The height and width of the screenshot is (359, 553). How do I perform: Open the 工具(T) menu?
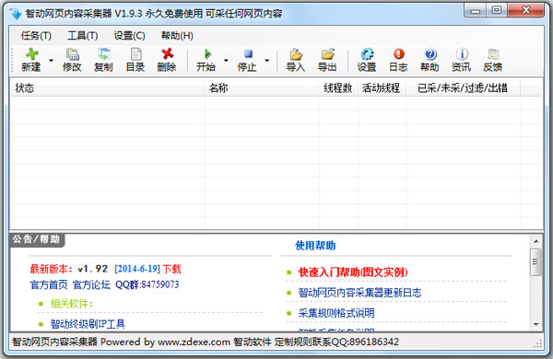[83, 36]
